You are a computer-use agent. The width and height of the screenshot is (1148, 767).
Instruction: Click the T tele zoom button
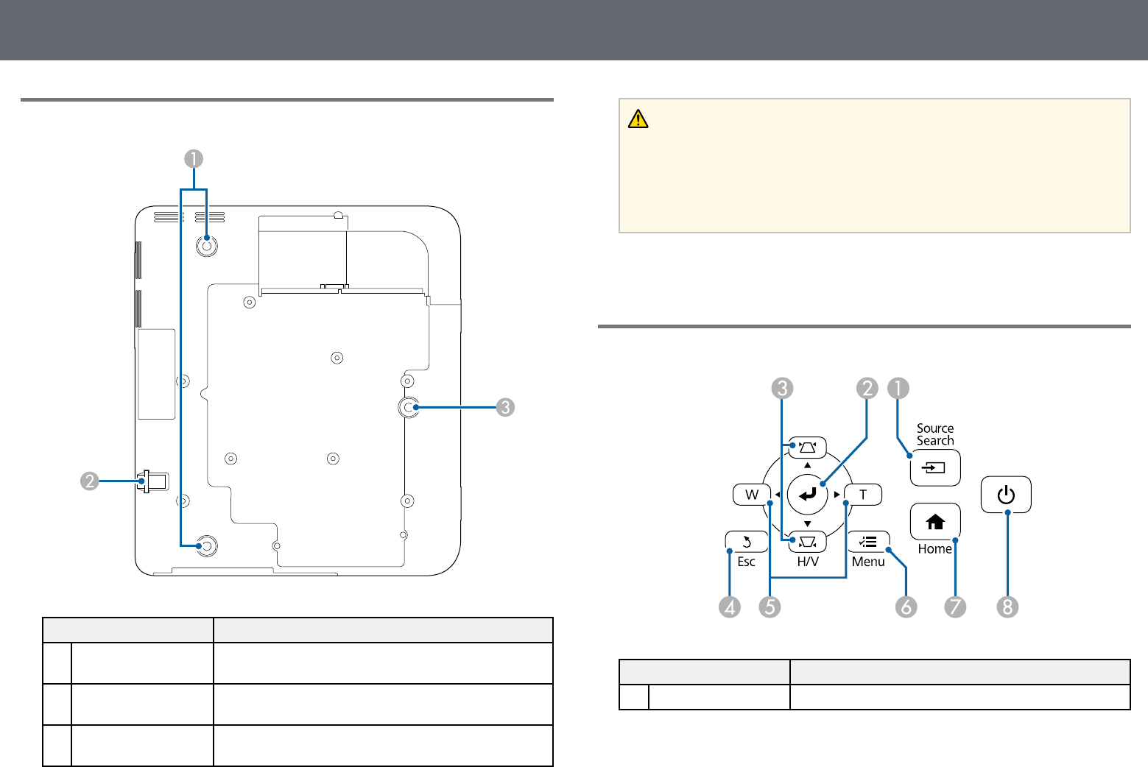pyautogui.click(x=863, y=494)
